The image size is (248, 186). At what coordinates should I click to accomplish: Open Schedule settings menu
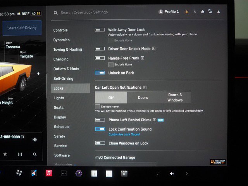click(62, 127)
